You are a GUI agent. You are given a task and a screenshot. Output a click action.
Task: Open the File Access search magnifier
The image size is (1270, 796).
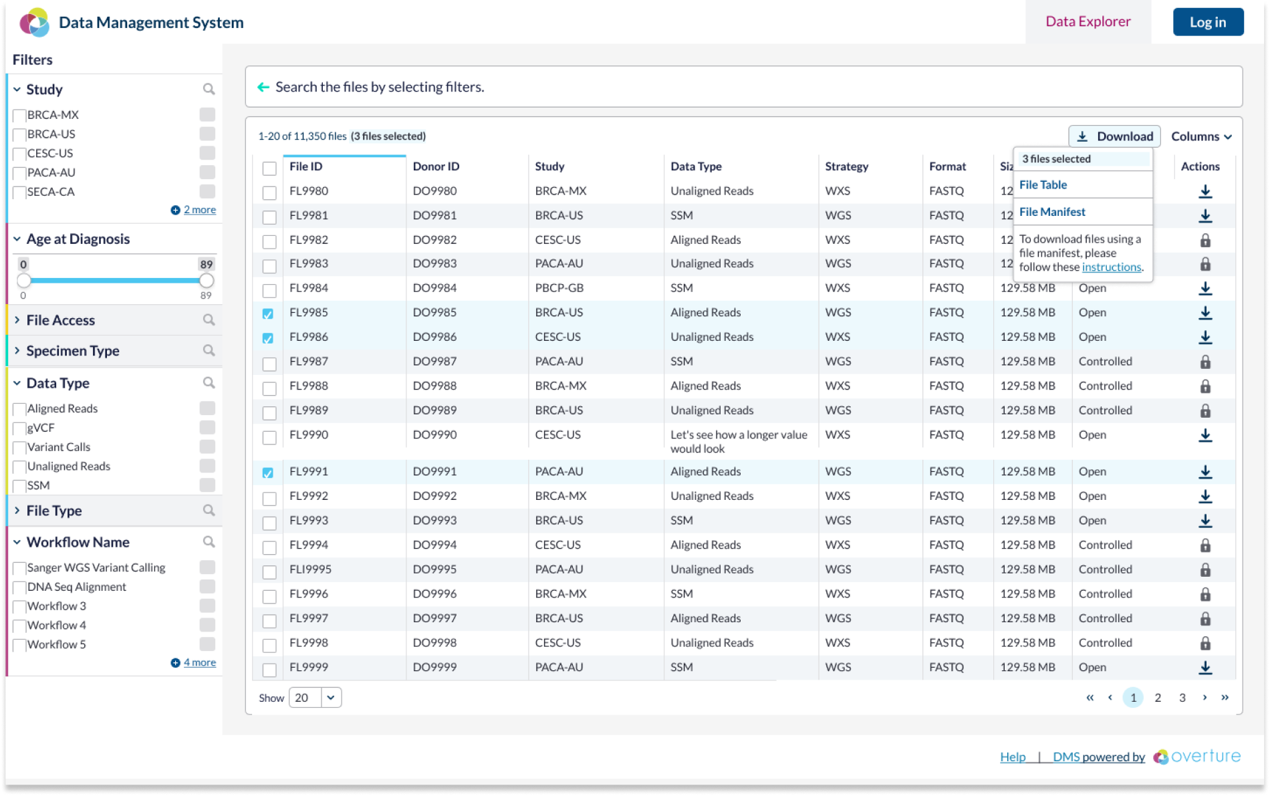(x=209, y=319)
